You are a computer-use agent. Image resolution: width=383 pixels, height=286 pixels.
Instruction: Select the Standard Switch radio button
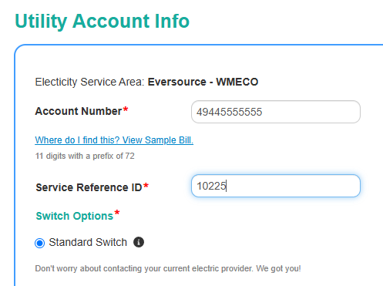pyautogui.click(x=40, y=243)
